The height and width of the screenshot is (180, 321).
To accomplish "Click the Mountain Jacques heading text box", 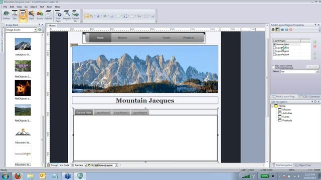I will point(145,100).
